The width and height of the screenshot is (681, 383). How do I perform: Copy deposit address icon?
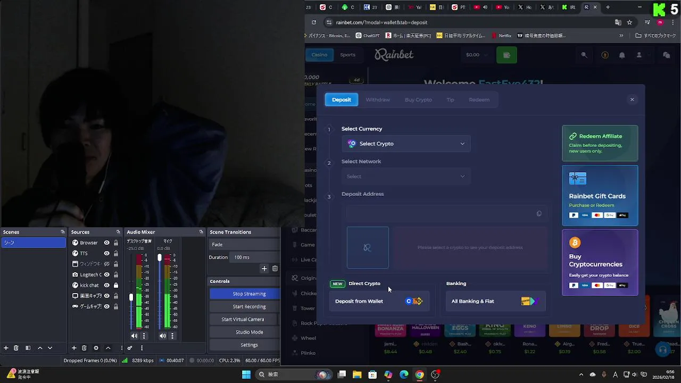click(539, 213)
